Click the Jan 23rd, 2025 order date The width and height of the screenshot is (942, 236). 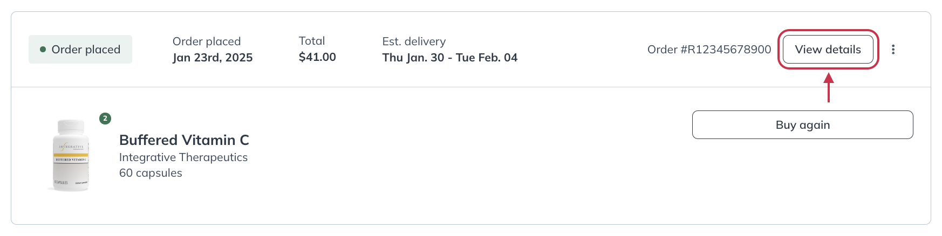[213, 58]
